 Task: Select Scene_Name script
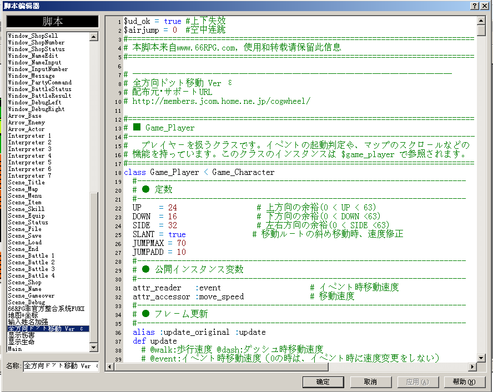(x=24, y=289)
